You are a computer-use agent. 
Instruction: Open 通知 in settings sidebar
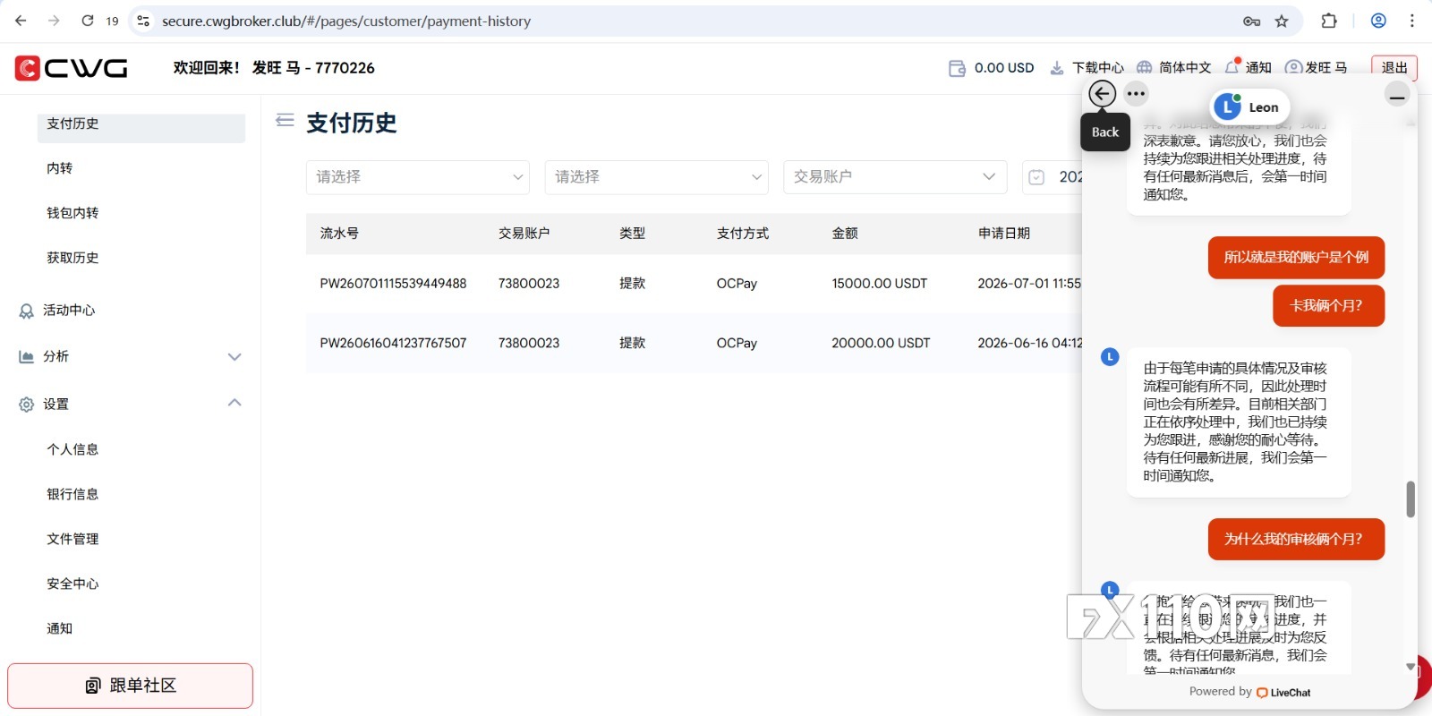click(x=60, y=628)
